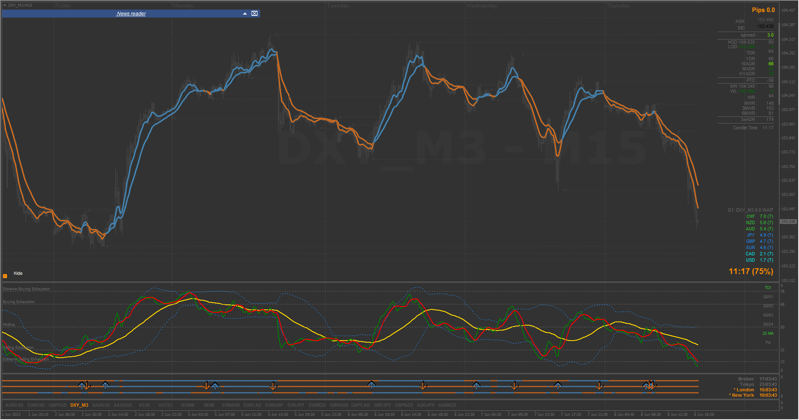This screenshot has width=799, height=420.
Task: Click the orange down arrow near 6 Jun 18:30
Action: pos(423,386)
